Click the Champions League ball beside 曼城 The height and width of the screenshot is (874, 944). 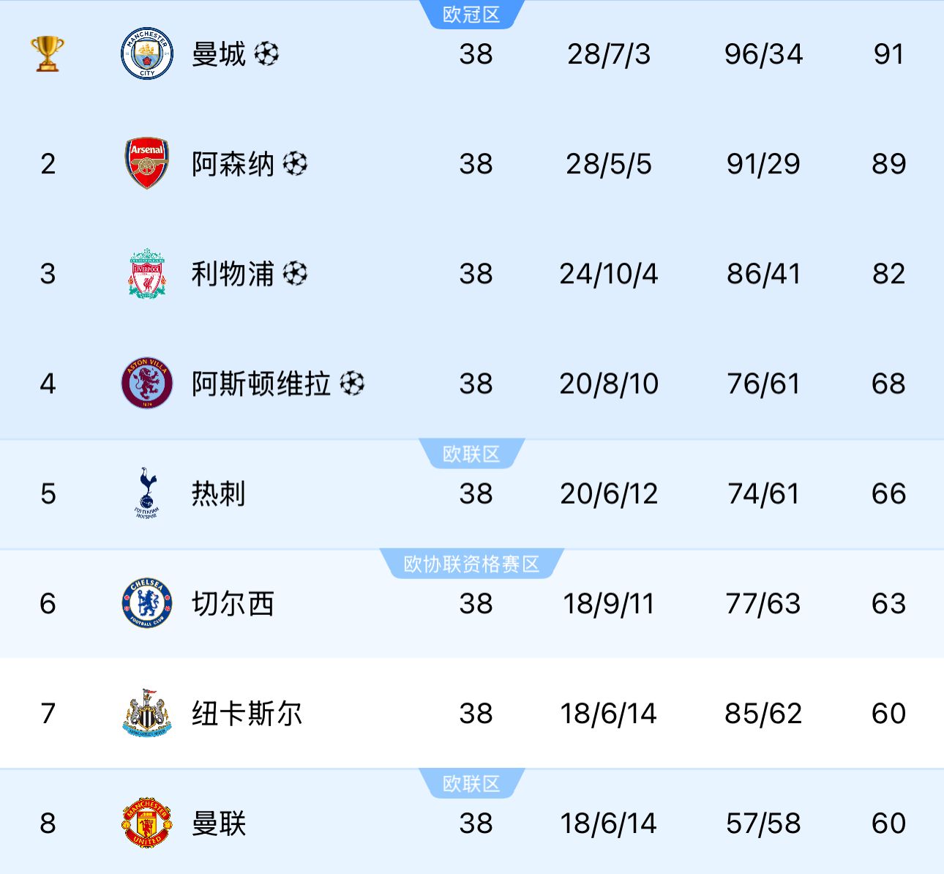pos(266,53)
